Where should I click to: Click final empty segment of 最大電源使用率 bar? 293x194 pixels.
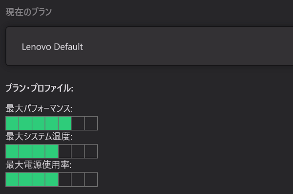91,179
